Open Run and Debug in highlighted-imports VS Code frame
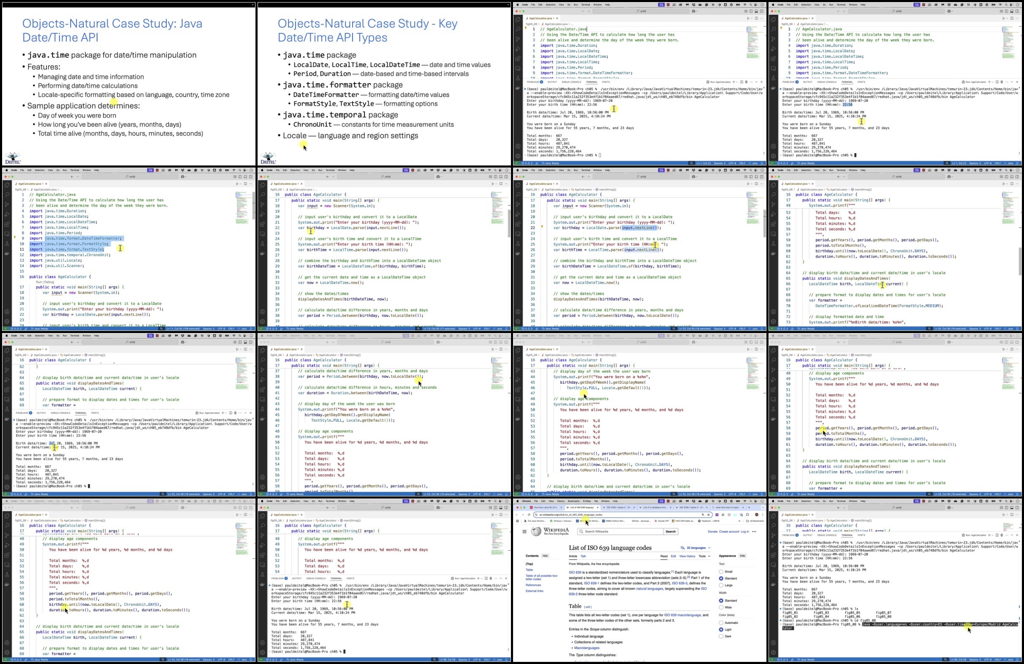Screen dimensions: 1024x664 point(7,214)
